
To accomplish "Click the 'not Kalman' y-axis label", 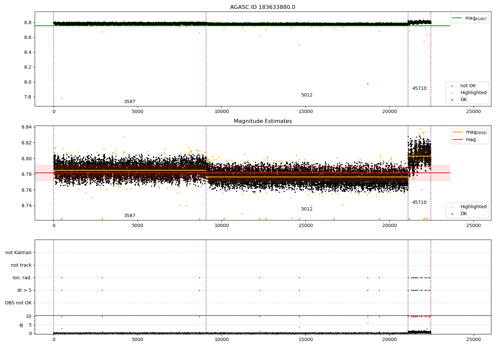I will pyautogui.click(x=19, y=252).
